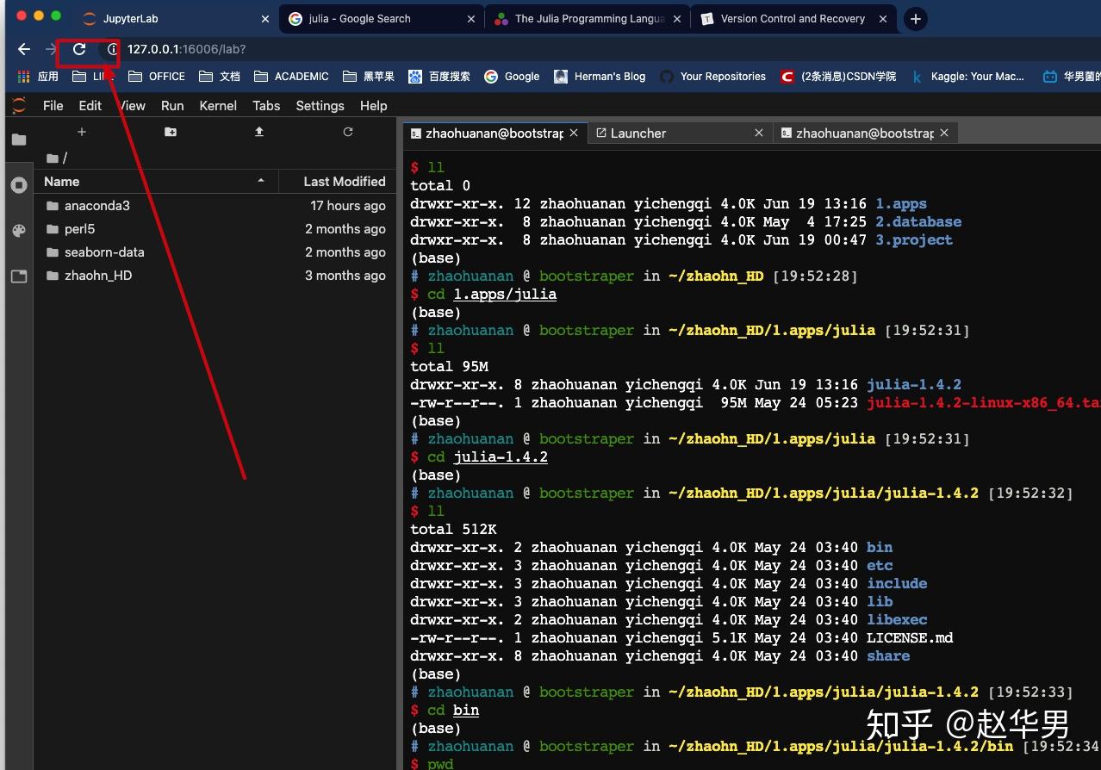This screenshot has height=770, width=1101.
Task: Open the Command Palette sidebar icon
Action: (x=18, y=230)
